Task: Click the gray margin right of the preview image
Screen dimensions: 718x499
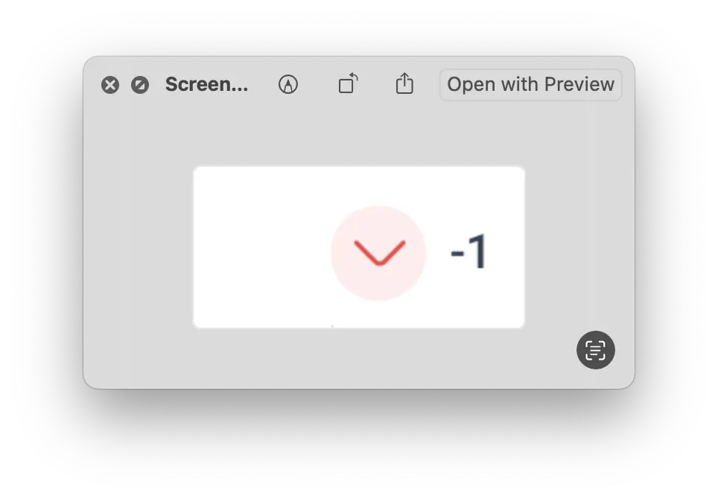Action: coord(579,247)
